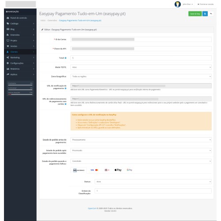Click the notification URL help icon
The height and width of the screenshot is (221, 221).
[65, 88]
